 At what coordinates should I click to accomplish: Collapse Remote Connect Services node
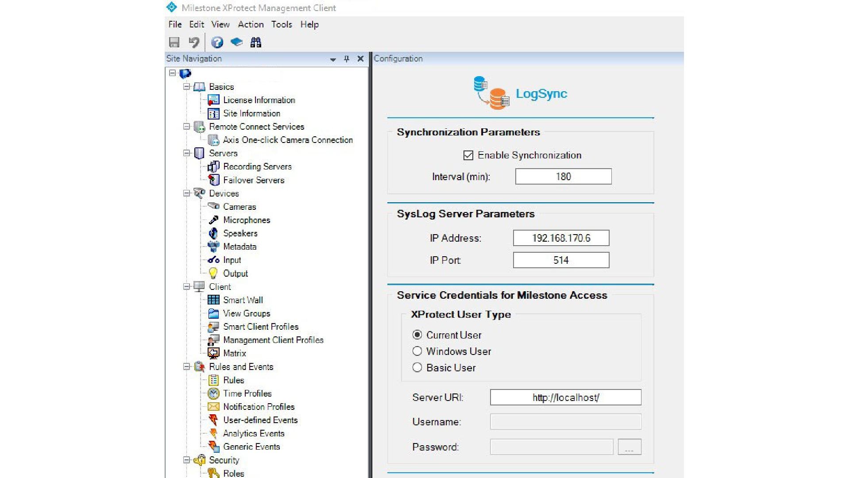click(x=187, y=127)
